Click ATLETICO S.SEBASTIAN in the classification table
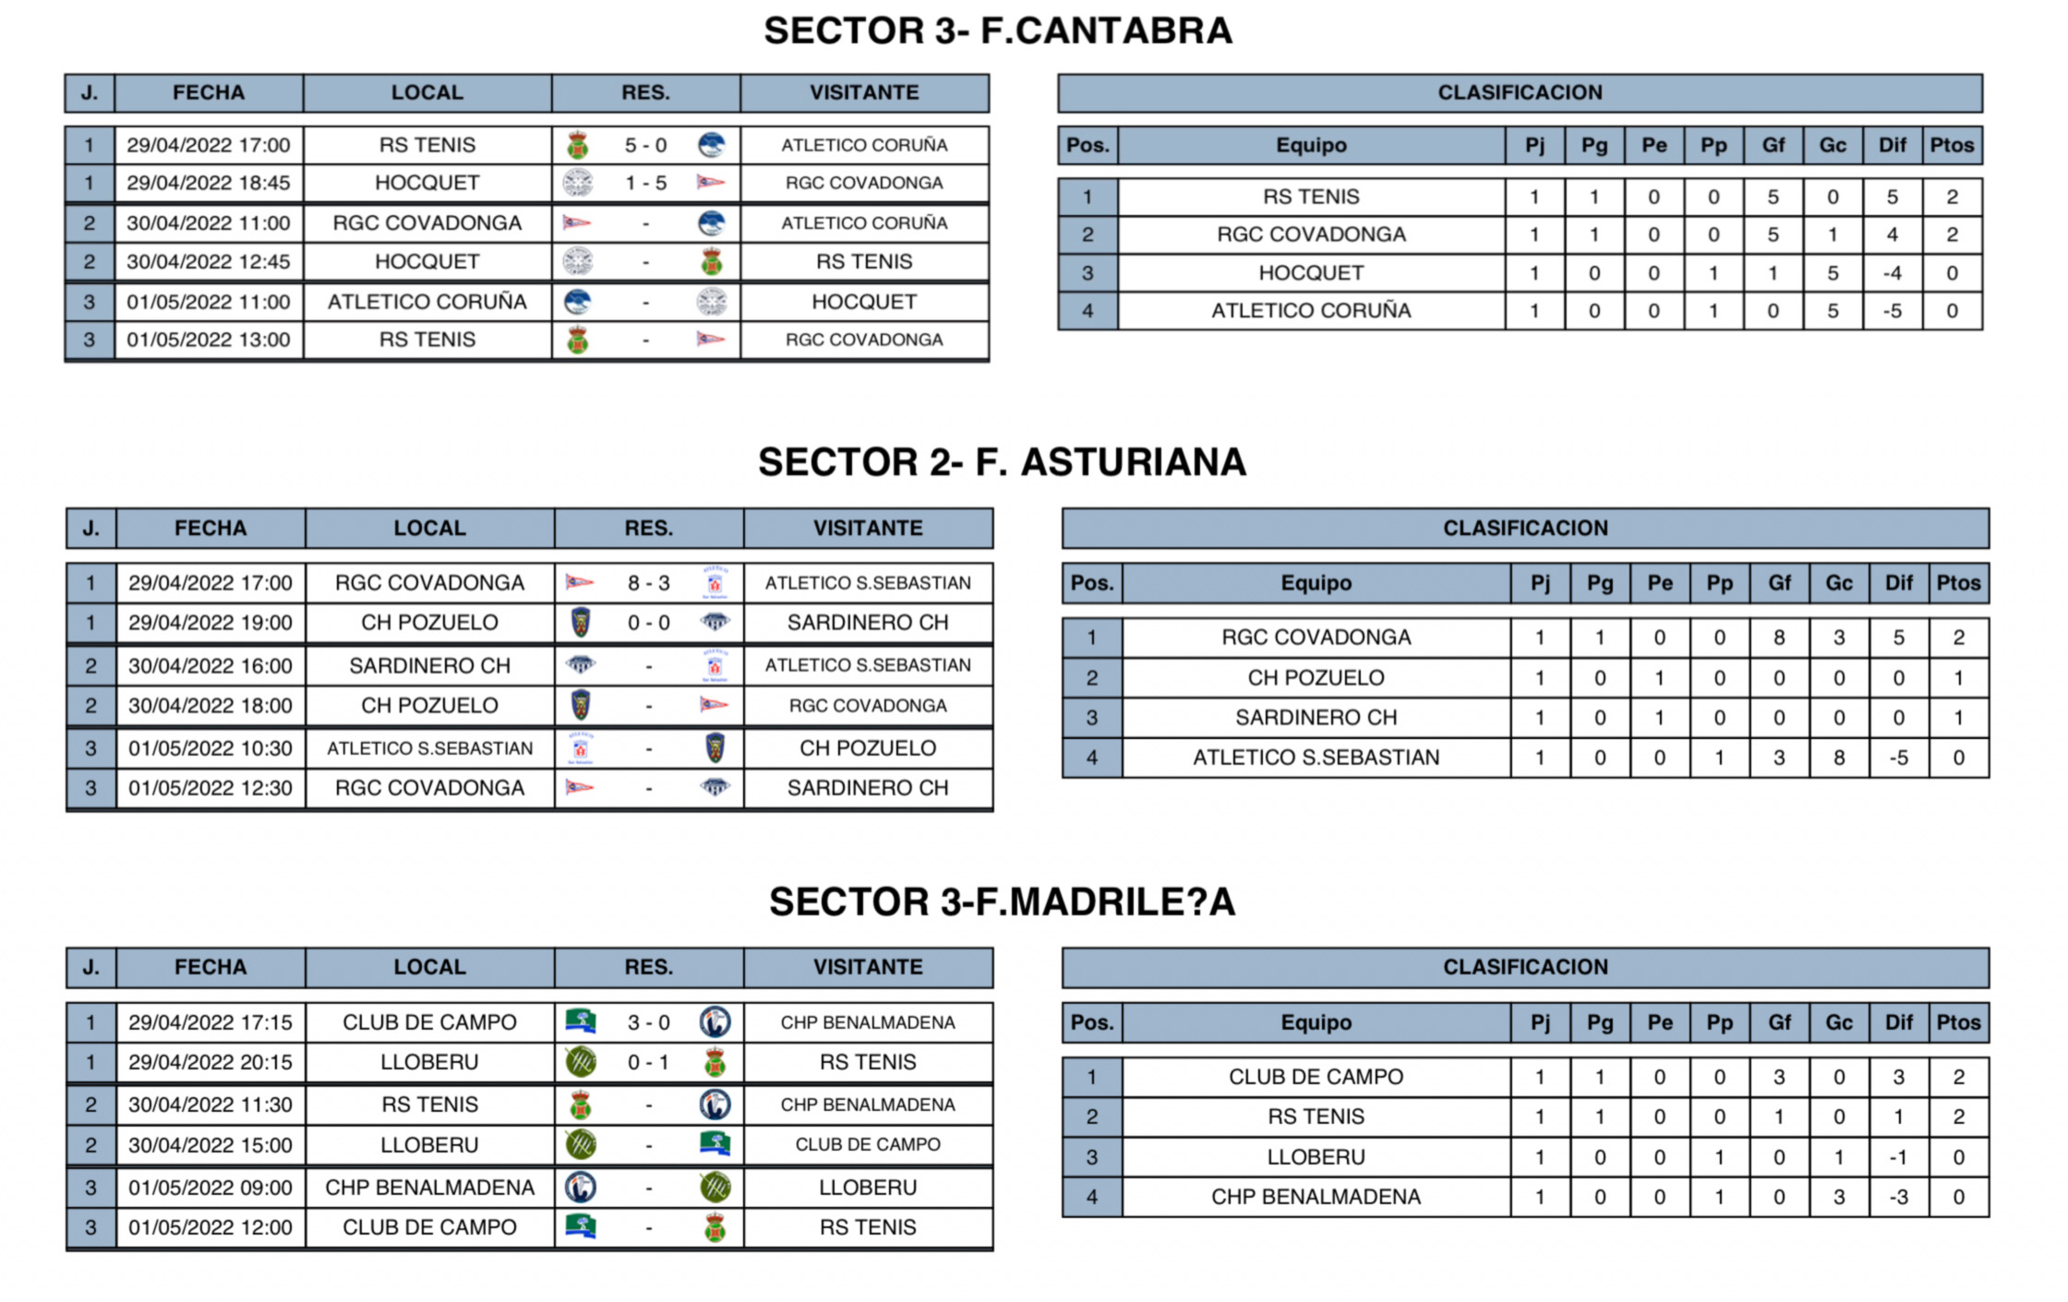Image resolution: width=2068 pixels, height=1302 pixels. [1316, 758]
